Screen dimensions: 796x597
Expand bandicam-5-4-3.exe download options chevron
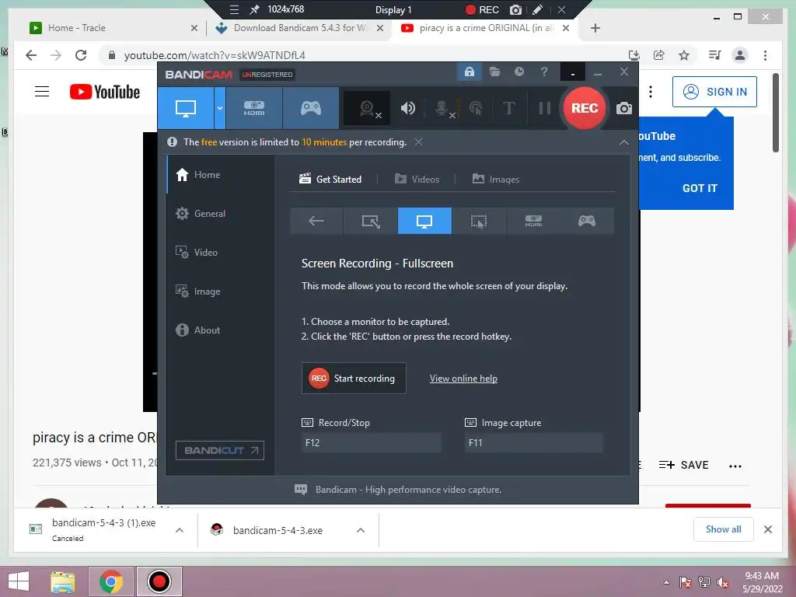[361, 530]
